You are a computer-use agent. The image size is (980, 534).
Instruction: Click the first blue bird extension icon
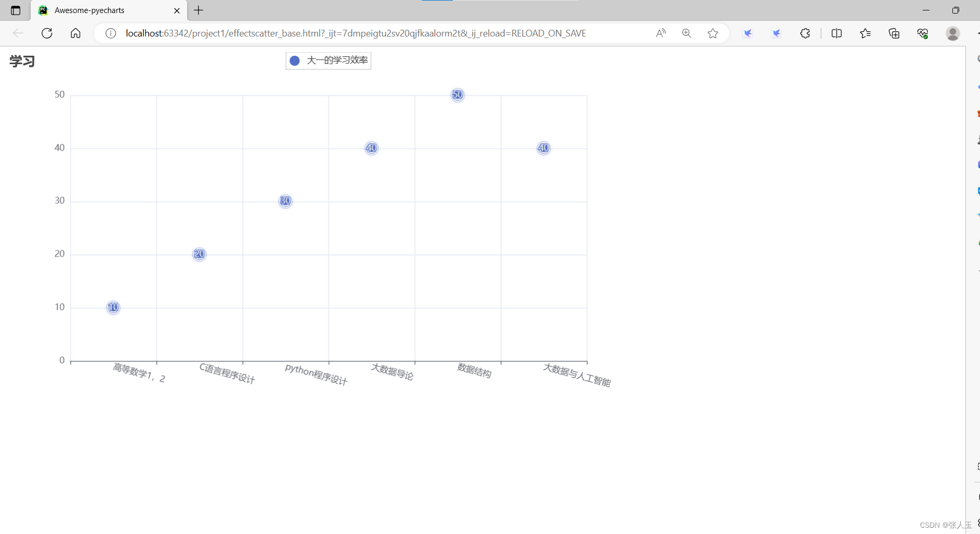pos(748,33)
